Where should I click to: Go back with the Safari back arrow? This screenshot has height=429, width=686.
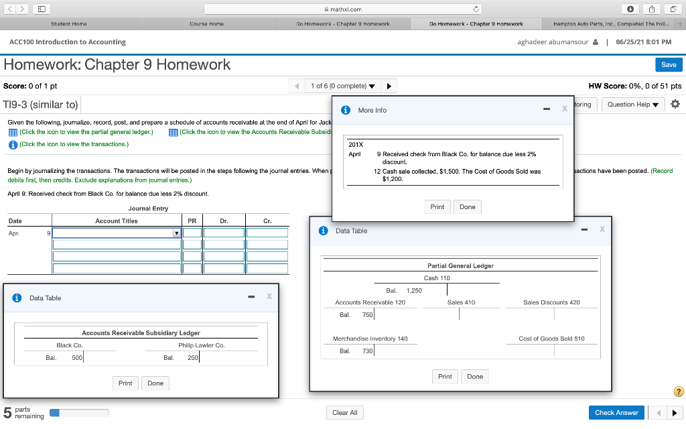pos(9,9)
